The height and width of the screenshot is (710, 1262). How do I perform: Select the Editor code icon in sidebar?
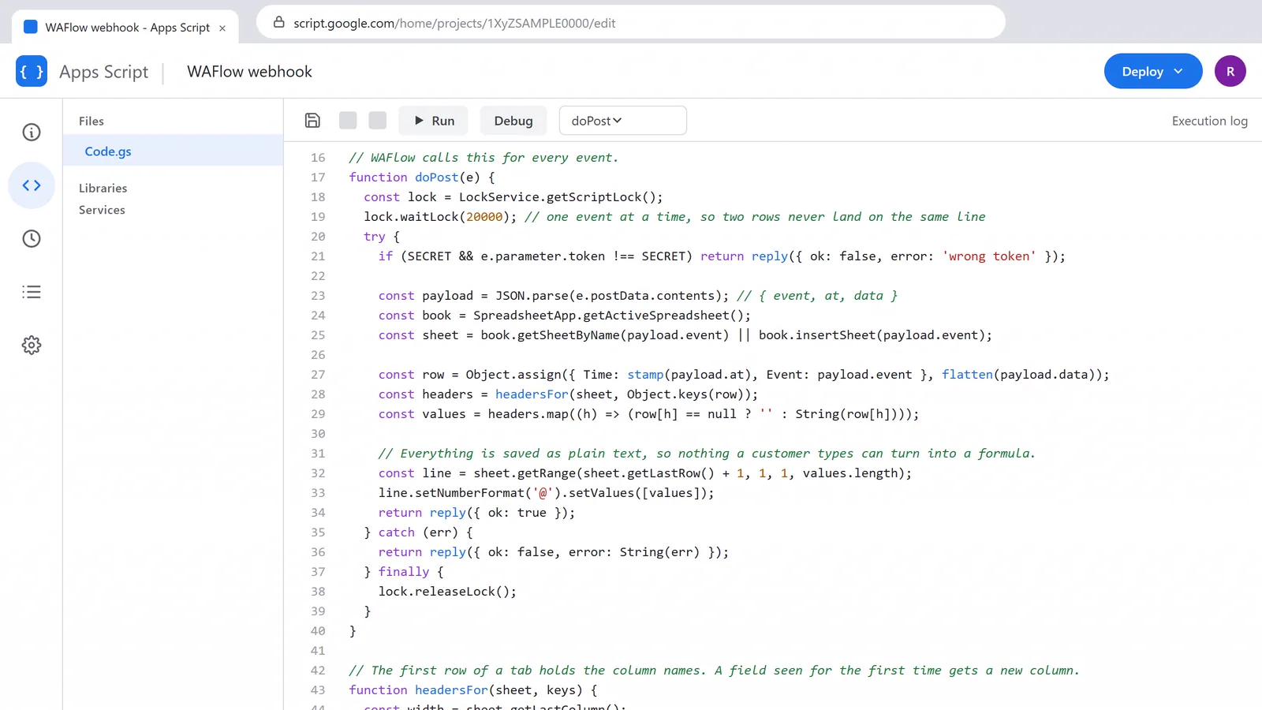32,185
